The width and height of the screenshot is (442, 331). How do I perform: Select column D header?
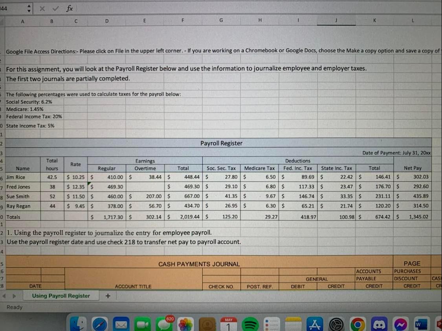point(106,21)
